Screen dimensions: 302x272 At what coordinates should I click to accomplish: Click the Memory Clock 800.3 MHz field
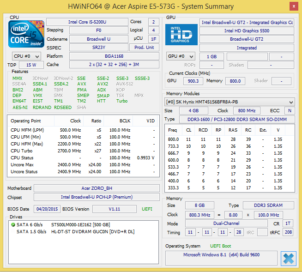(199, 215)
